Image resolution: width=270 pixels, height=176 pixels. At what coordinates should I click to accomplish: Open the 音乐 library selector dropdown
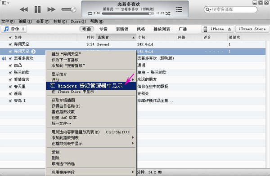(14, 29)
